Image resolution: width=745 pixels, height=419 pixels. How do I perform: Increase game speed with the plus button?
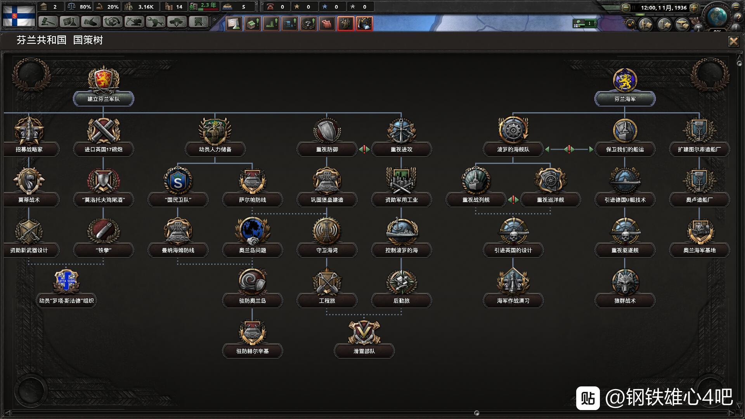[x=694, y=7]
